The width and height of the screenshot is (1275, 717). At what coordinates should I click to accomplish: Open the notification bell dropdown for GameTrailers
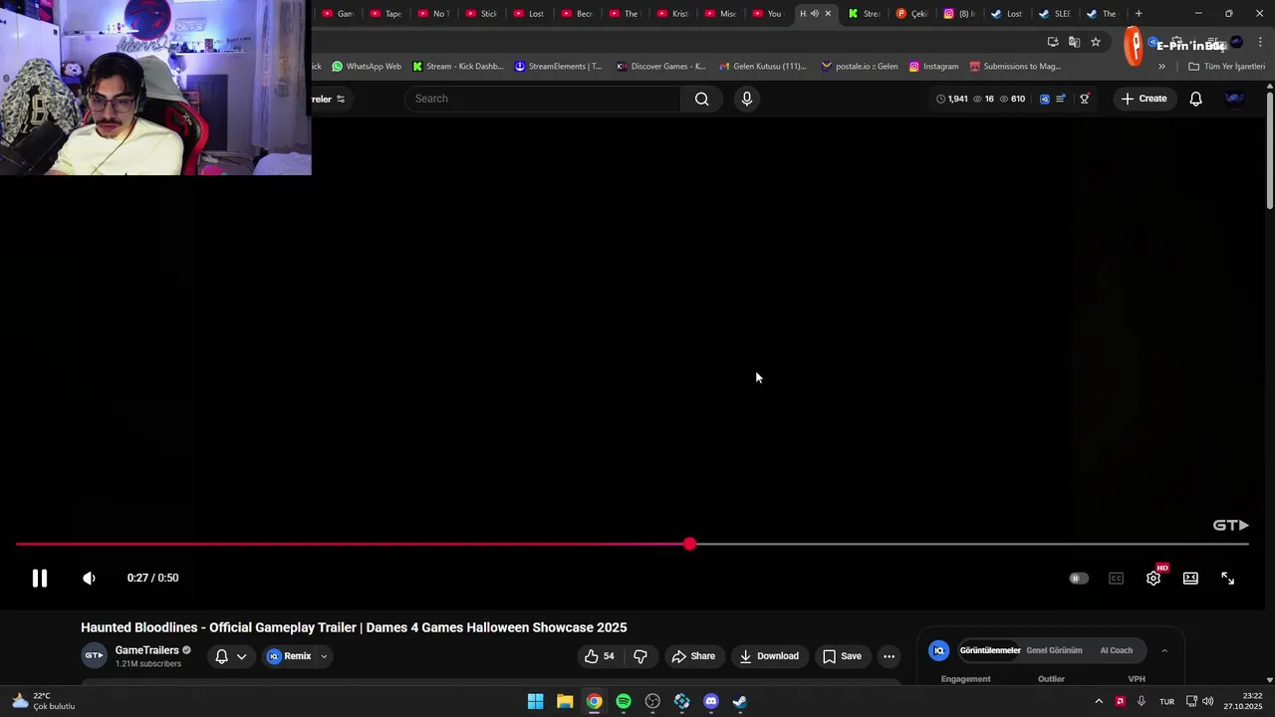click(231, 656)
